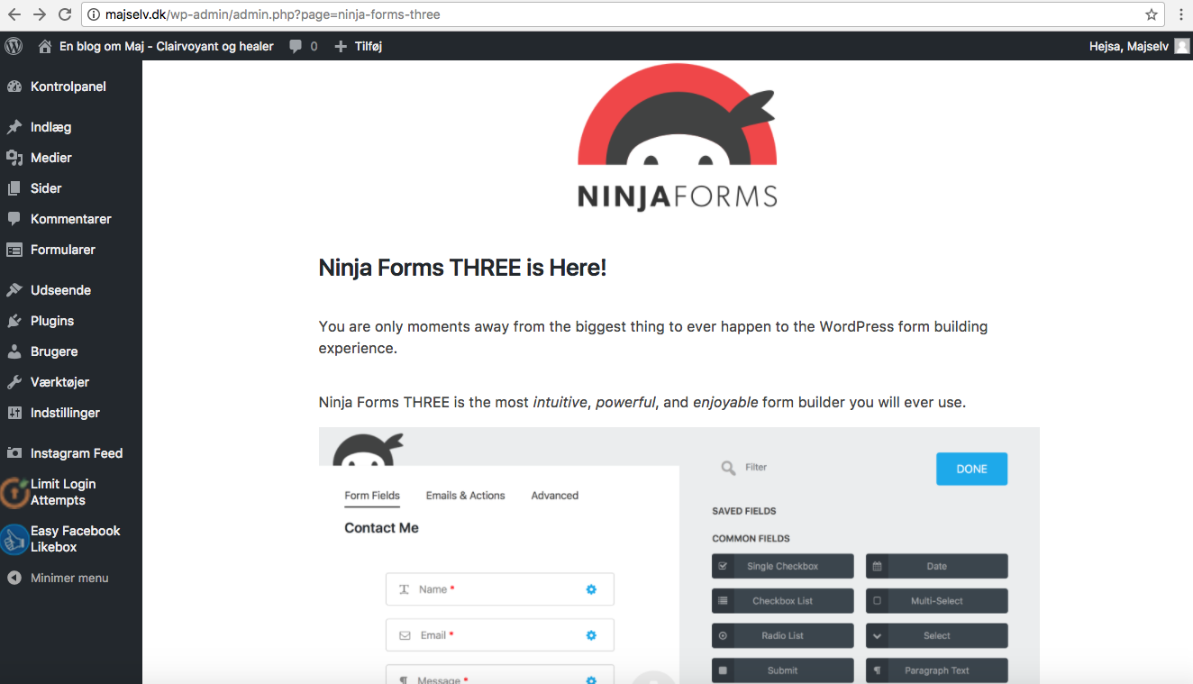Click the Instagram Feed camera icon

pyautogui.click(x=14, y=453)
